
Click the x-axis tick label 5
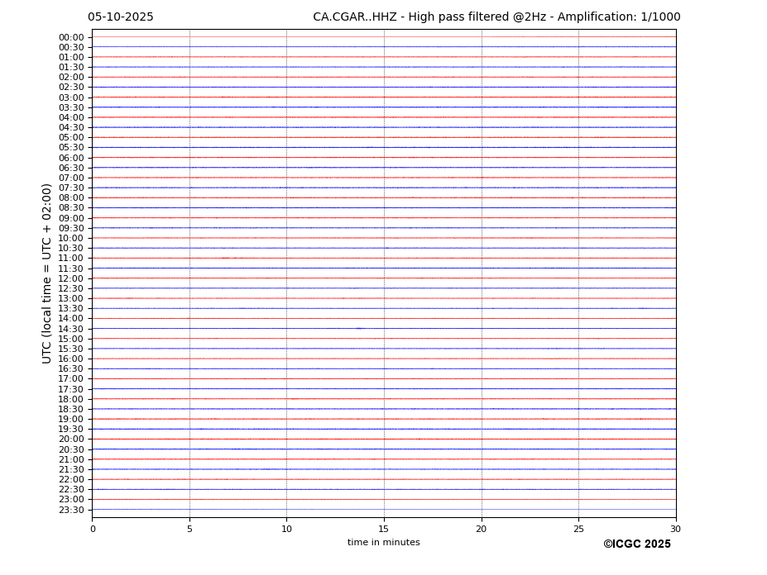coord(189,529)
